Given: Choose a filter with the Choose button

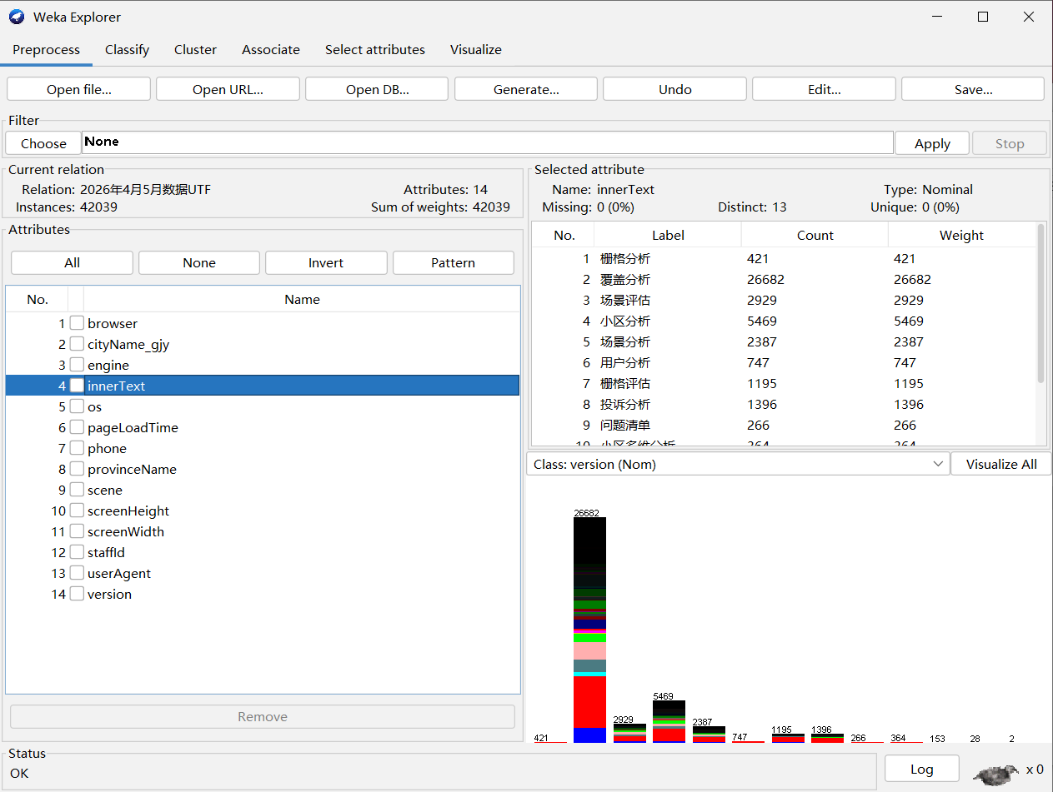Looking at the screenshot, I should [x=43, y=143].
